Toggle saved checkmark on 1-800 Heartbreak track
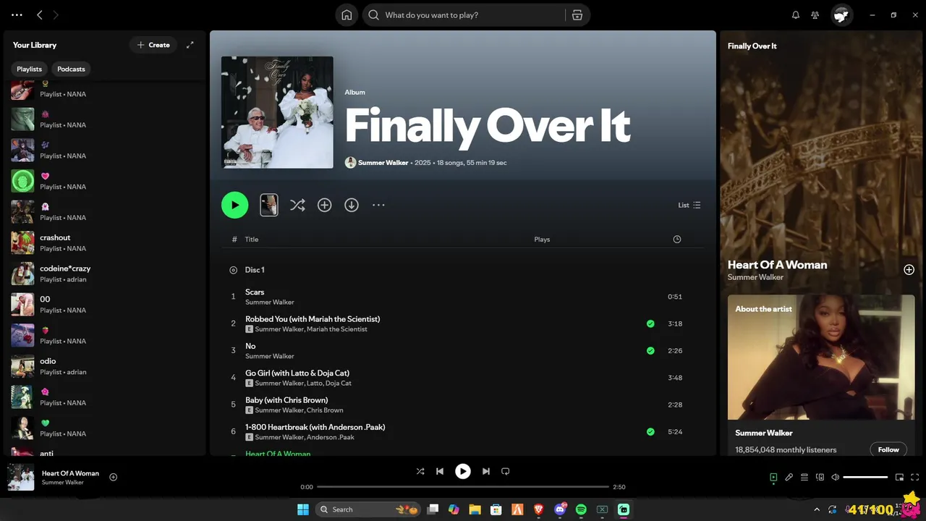 [650, 431]
